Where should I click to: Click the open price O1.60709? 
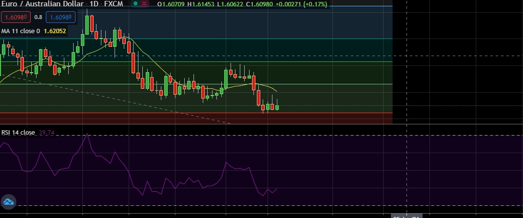171,4
